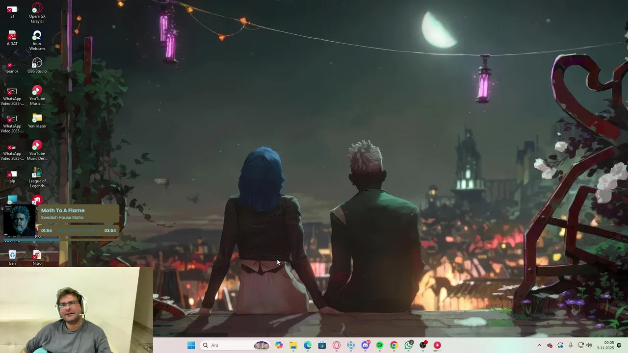This screenshot has height=353, width=628.
Task: Click the album art in music widget
Action: click(x=20, y=221)
